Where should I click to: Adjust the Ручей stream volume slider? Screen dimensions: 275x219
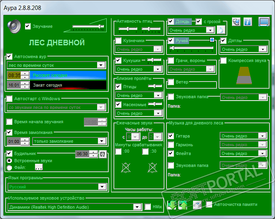[191, 48]
